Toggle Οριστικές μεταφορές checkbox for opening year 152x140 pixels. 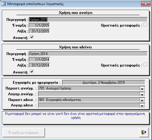(145, 24)
